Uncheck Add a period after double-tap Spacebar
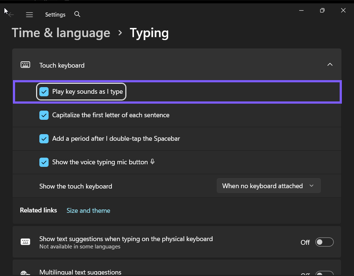The width and height of the screenshot is (354, 276). coord(44,139)
